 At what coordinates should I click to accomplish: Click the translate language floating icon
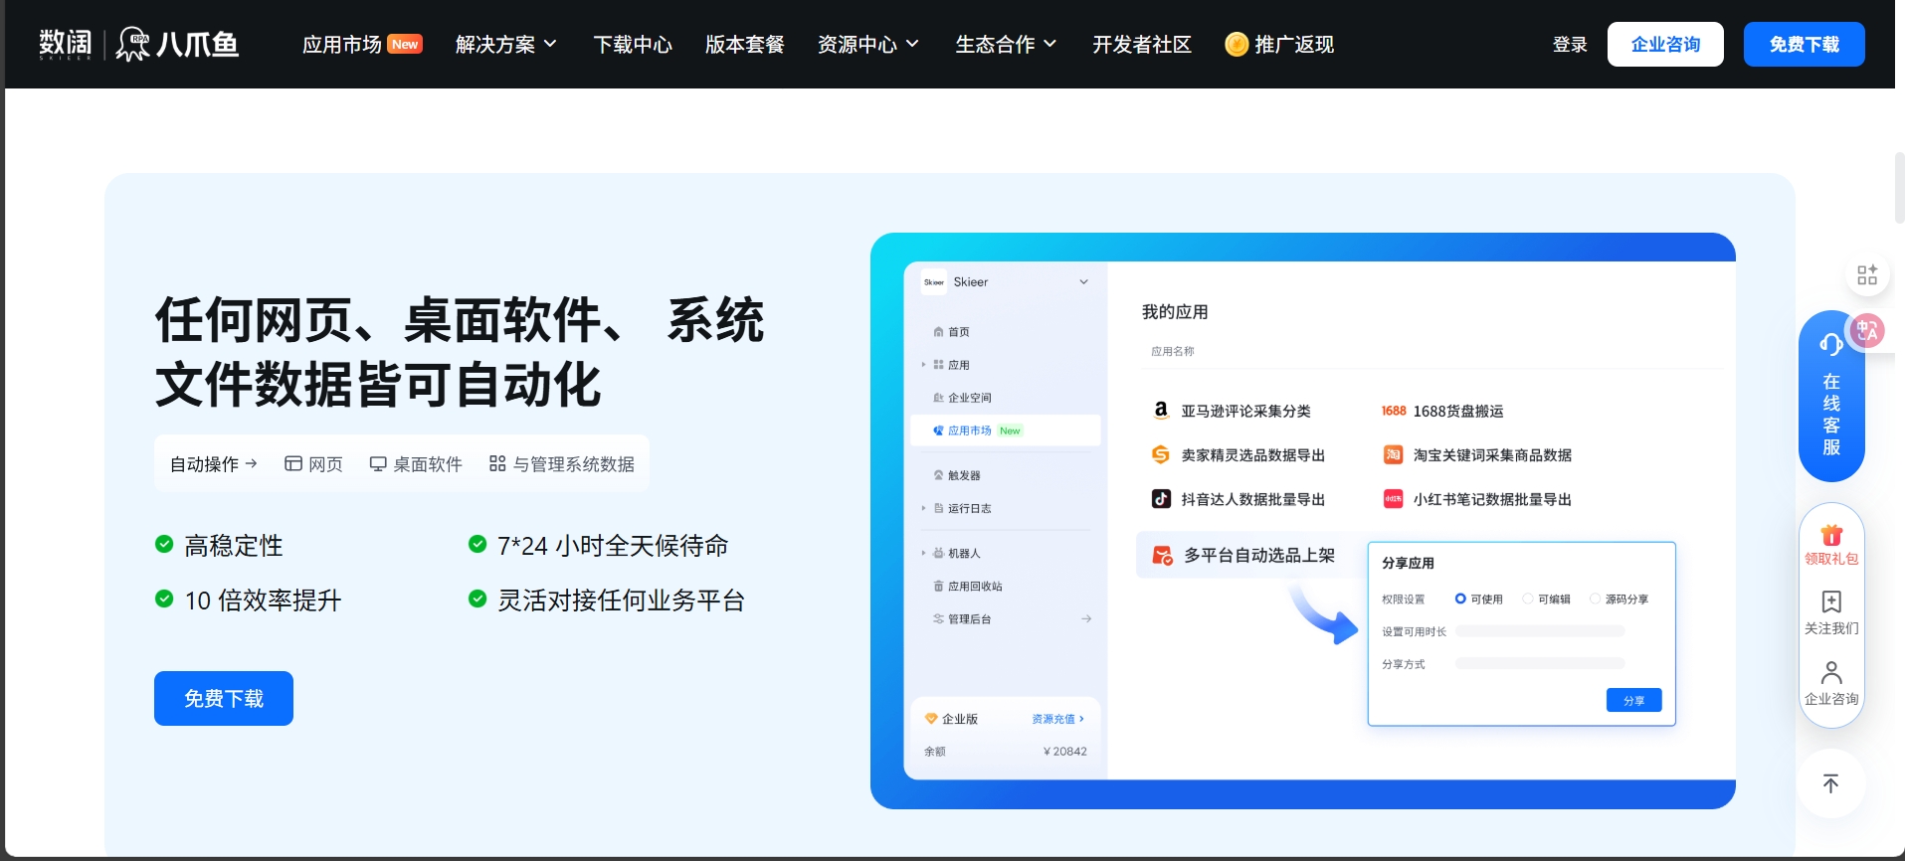pyautogui.click(x=1867, y=330)
